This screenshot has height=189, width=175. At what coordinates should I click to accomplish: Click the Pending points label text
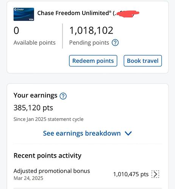coord(89,43)
